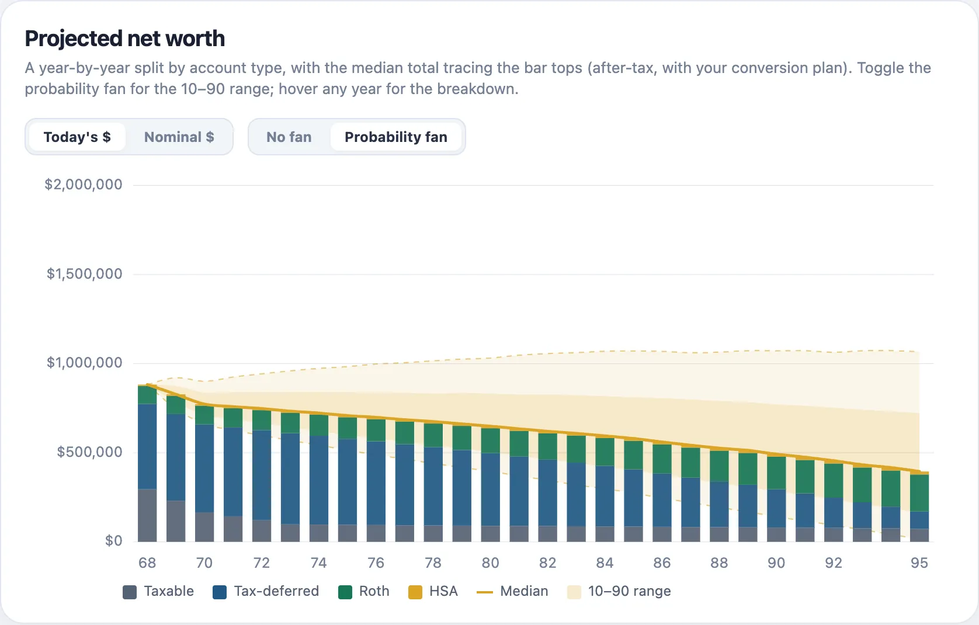Click the age 68 bar in the chart
The width and height of the screenshot is (979, 625).
(147, 463)
